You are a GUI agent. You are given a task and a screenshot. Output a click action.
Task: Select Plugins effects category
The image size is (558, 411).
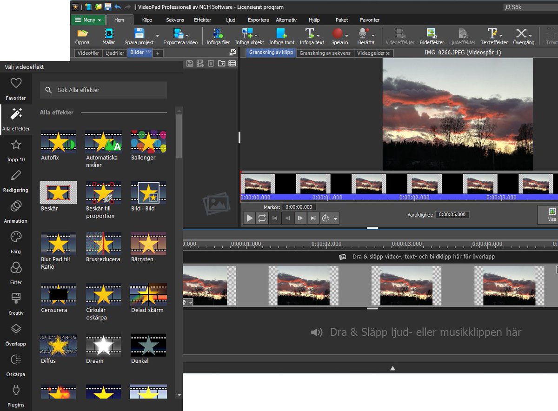[x=16, y=396]
